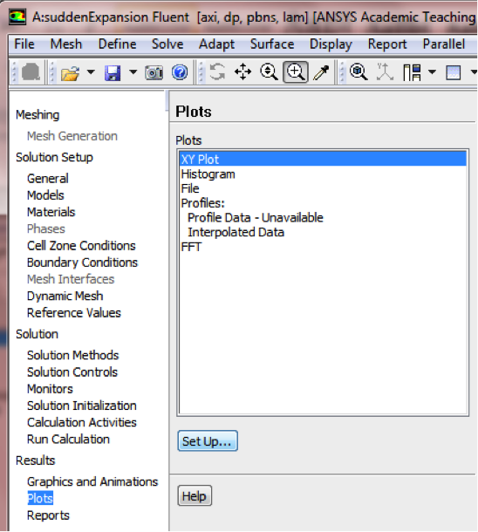Activate the zoom in magnifier tool

coord(296,72)
